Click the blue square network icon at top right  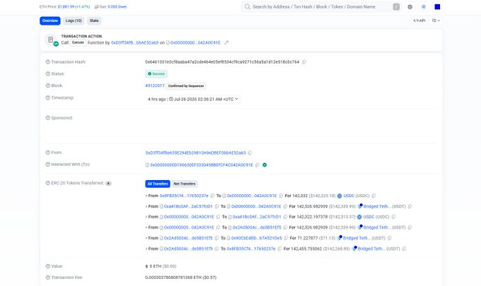coord(437,7)
